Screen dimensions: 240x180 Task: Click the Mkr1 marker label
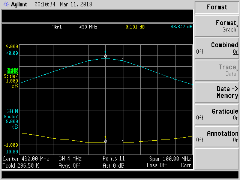click(x=57, y=27)
